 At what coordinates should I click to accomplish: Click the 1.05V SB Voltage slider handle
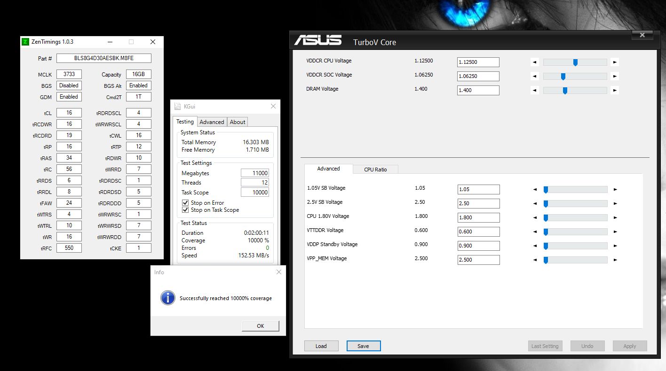(546, 190)
